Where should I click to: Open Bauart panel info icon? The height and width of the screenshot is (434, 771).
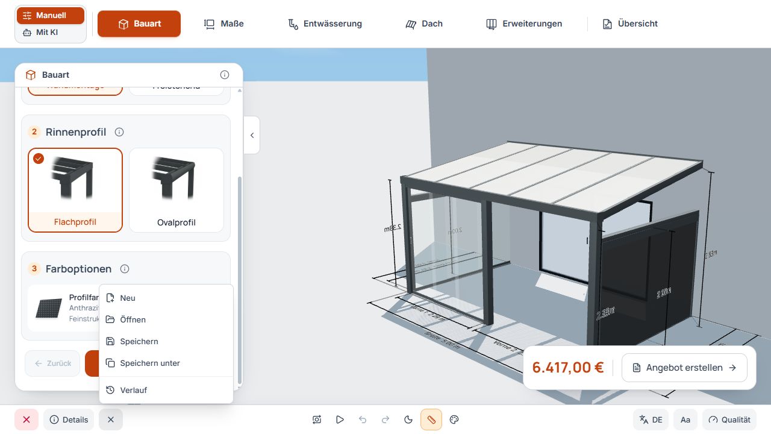225,75
